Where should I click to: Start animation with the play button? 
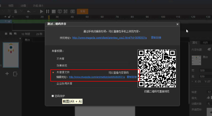pos(42,11)
